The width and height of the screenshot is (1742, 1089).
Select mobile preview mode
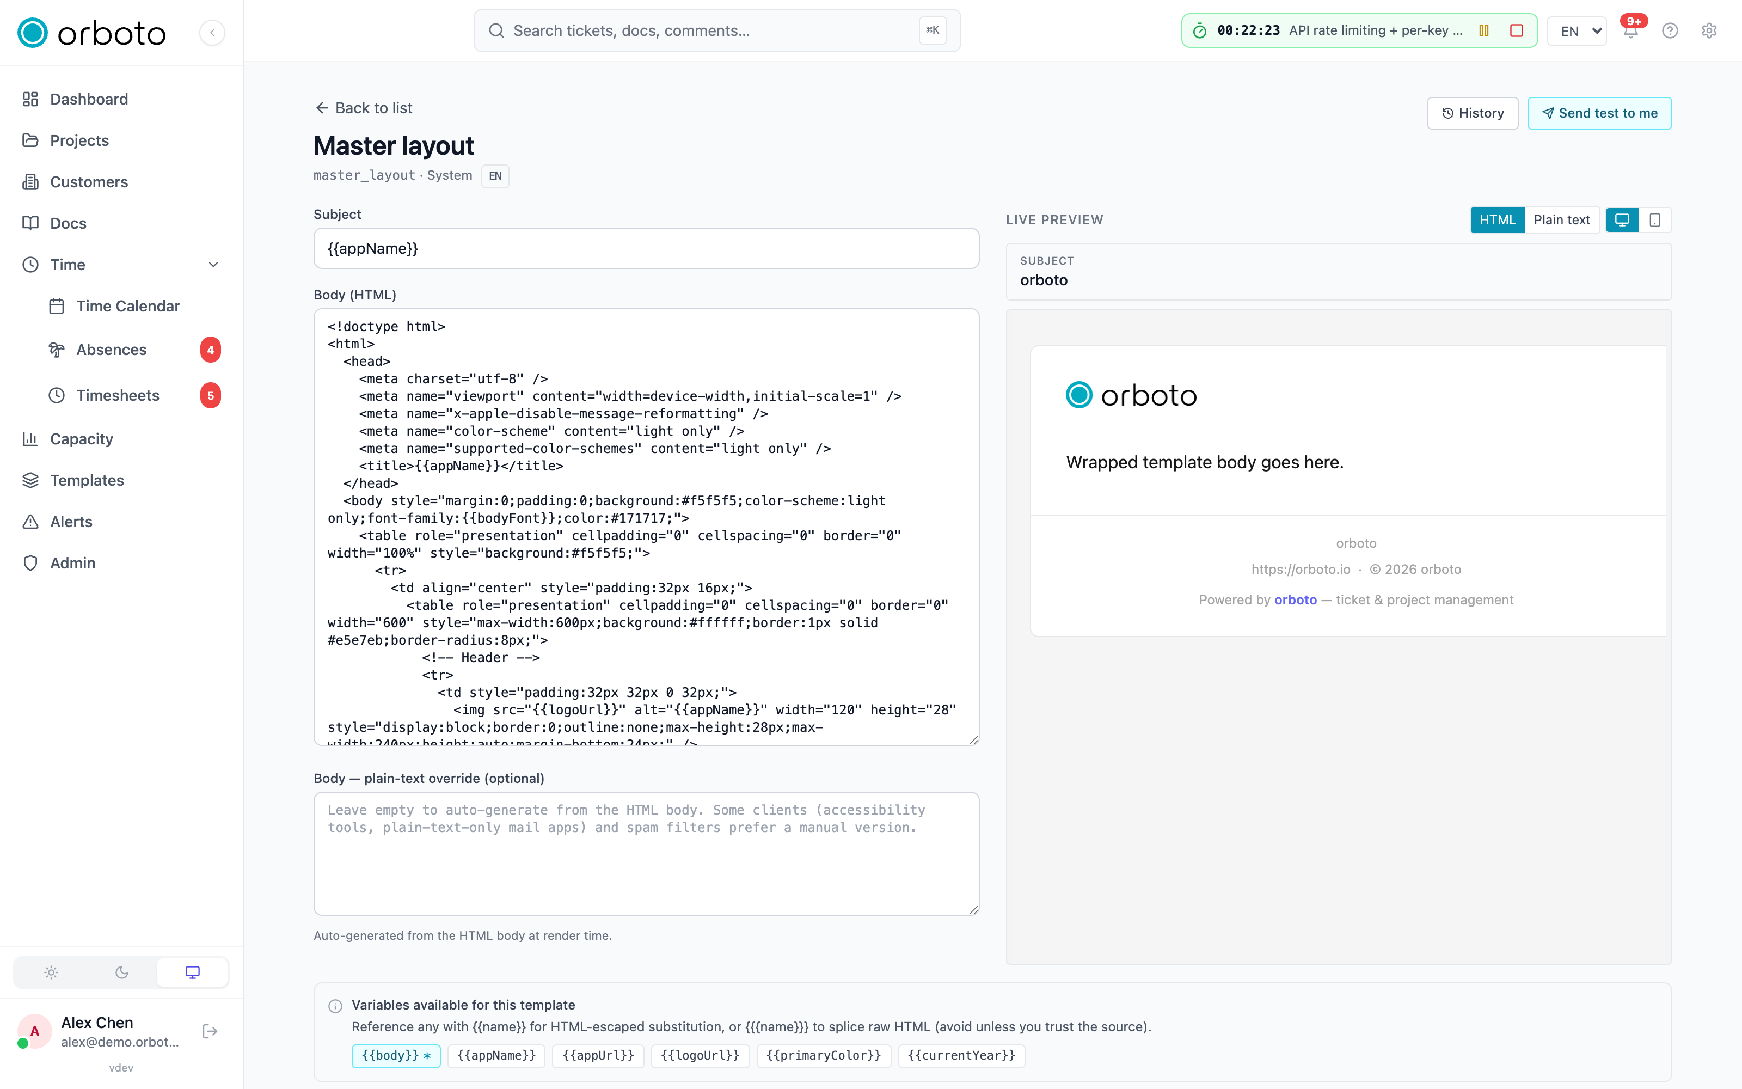1654,219
